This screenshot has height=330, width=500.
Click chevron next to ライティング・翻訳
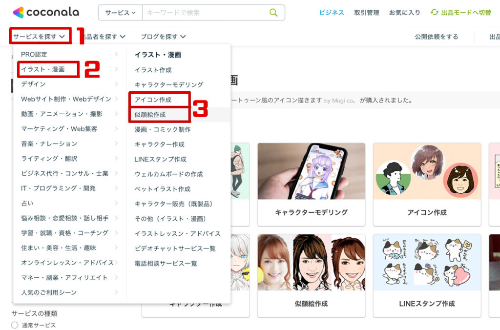point(116,159)
